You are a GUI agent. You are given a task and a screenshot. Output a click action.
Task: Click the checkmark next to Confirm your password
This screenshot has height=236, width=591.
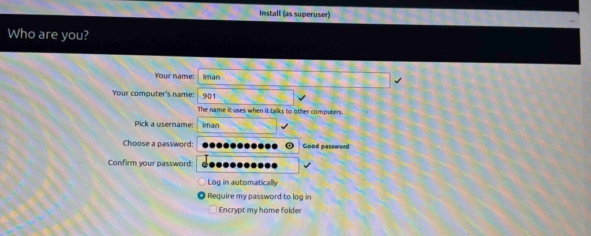307,165
